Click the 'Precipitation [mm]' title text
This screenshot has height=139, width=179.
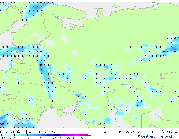pyautogui.click(x=18, y=132)
